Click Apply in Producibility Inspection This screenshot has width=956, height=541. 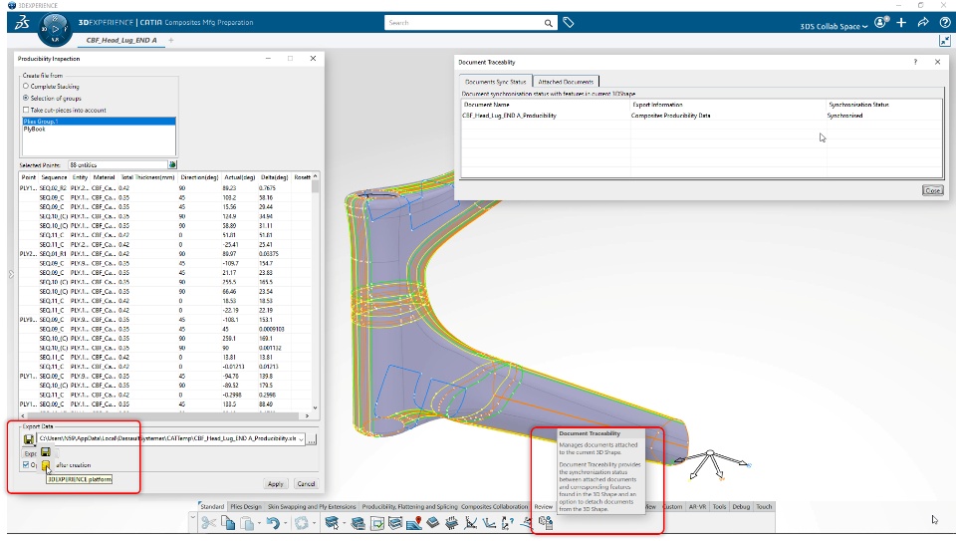pos(276,483)
